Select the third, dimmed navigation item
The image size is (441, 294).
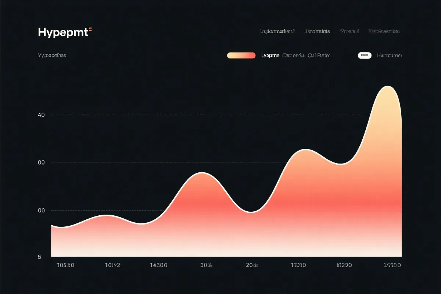(x=349, y=32)
